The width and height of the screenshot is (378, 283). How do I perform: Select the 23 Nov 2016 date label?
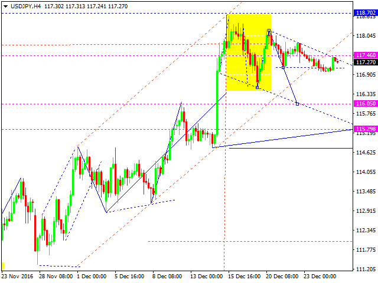[17, 277]
